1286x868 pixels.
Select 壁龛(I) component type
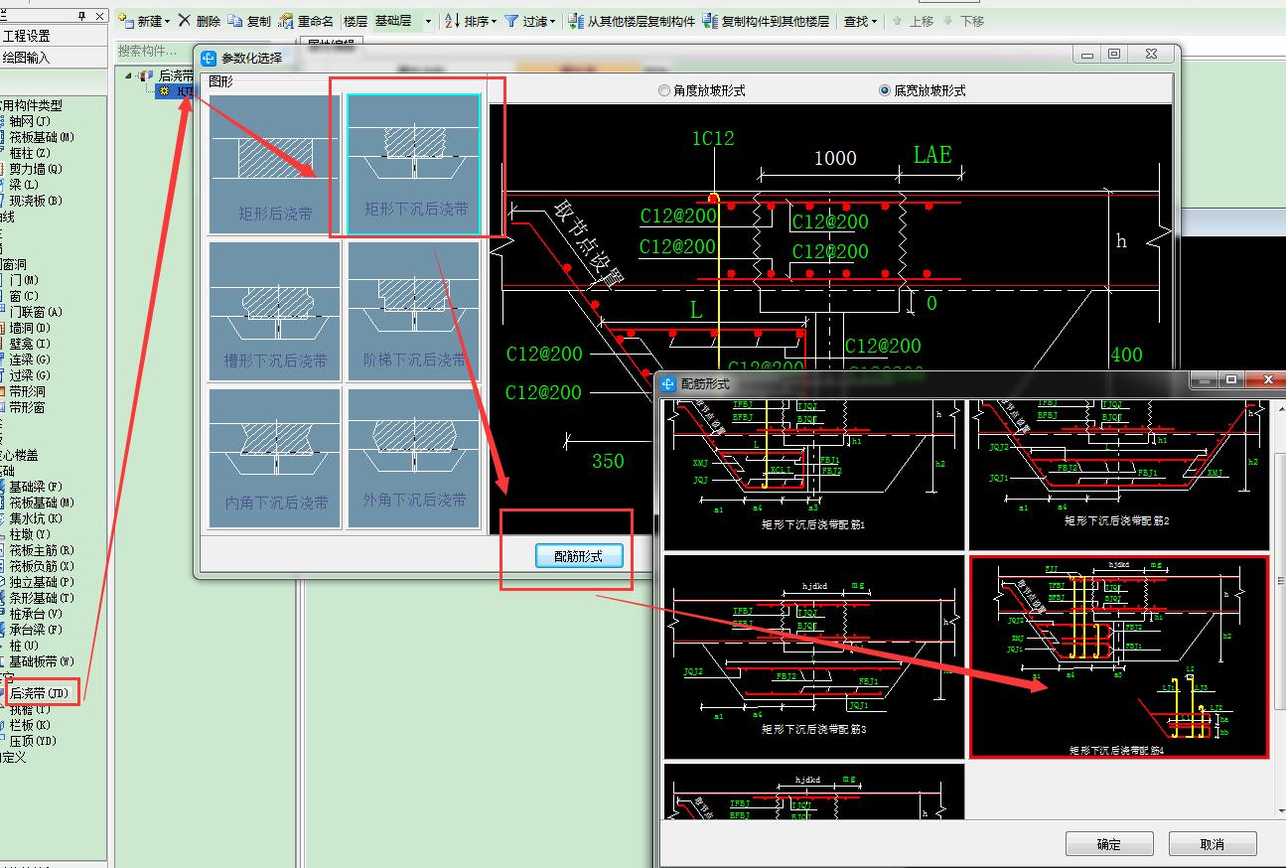(x=30, y=344)
